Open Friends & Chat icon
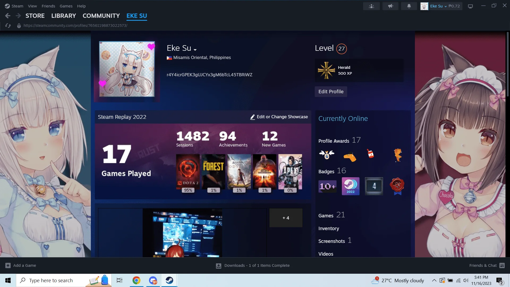Screen dimensions: 510x287 (x=502, y=265)
